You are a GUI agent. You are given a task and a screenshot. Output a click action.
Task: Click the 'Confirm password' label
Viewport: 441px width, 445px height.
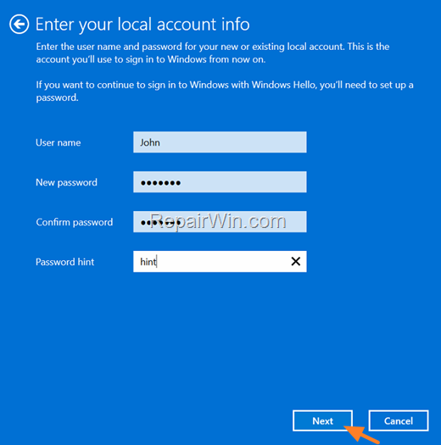pos(75,222)
